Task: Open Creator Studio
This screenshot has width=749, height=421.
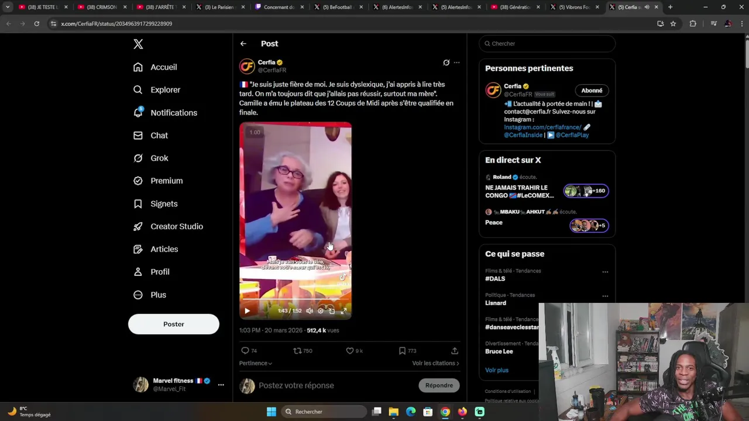Action: [x=168, y=226]
